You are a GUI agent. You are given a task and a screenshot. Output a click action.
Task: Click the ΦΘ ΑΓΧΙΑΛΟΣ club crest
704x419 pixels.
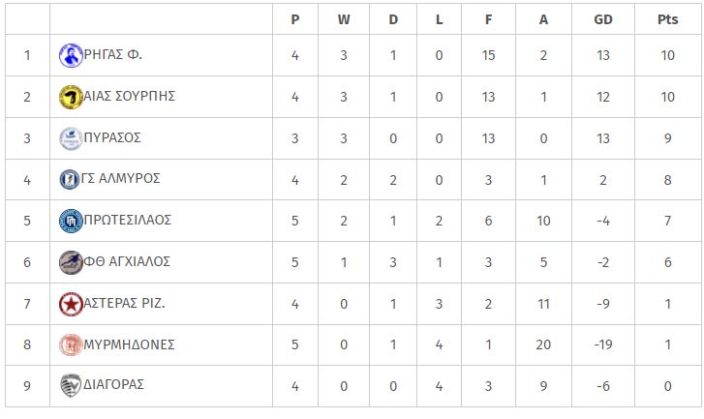[71, 262]
